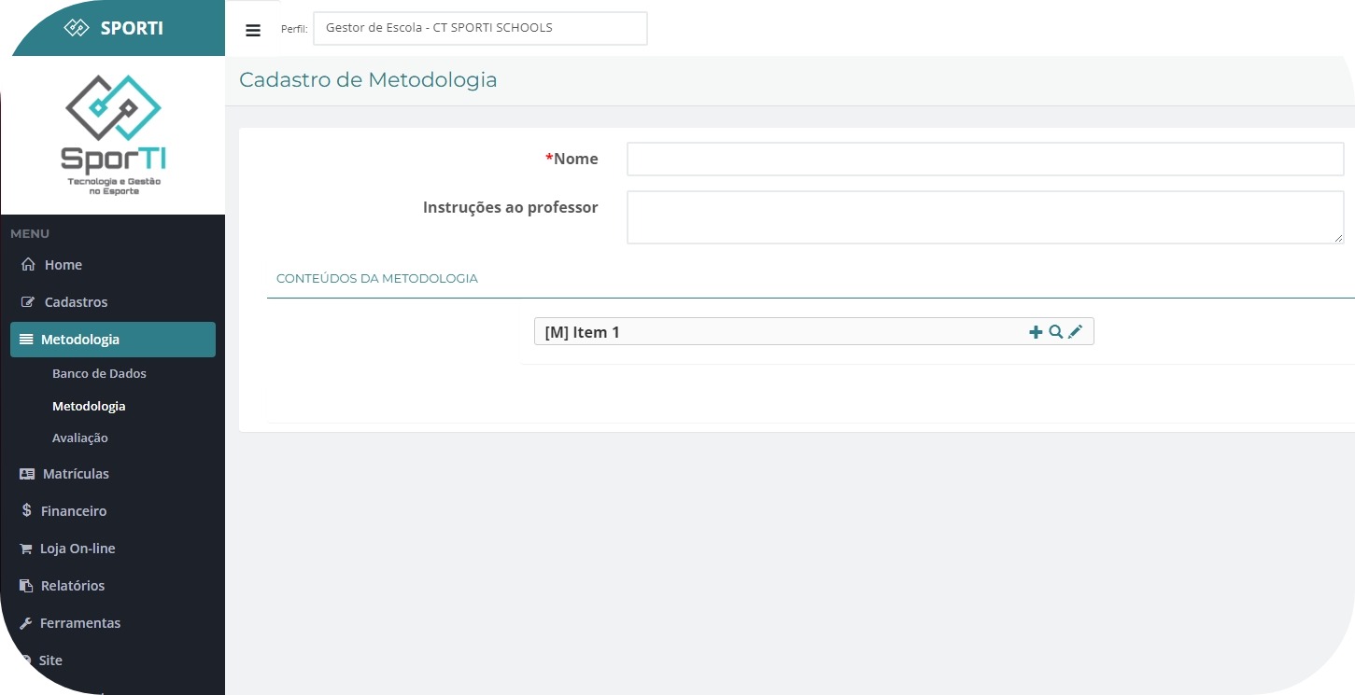This screenshot has height=695, width=1355.
Task: Open Banco de Dados submenu item
Action: [99, 373]
